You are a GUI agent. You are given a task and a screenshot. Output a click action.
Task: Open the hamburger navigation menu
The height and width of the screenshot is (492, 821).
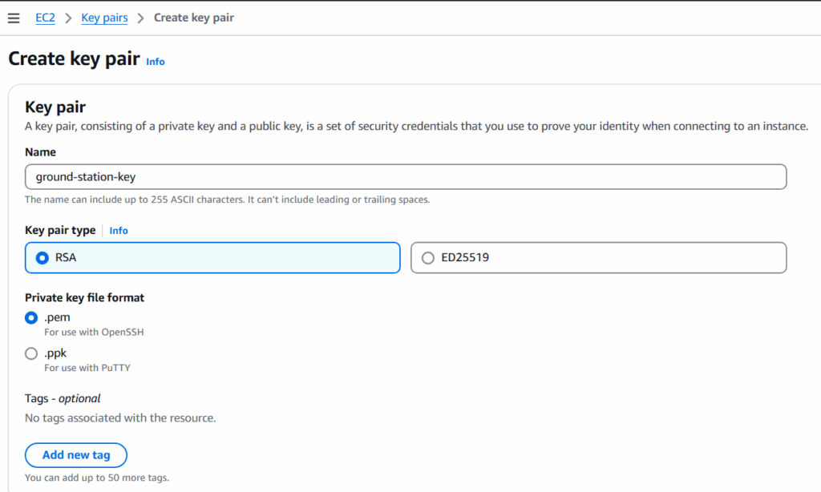pyautogui.click(x=14, y=18)
